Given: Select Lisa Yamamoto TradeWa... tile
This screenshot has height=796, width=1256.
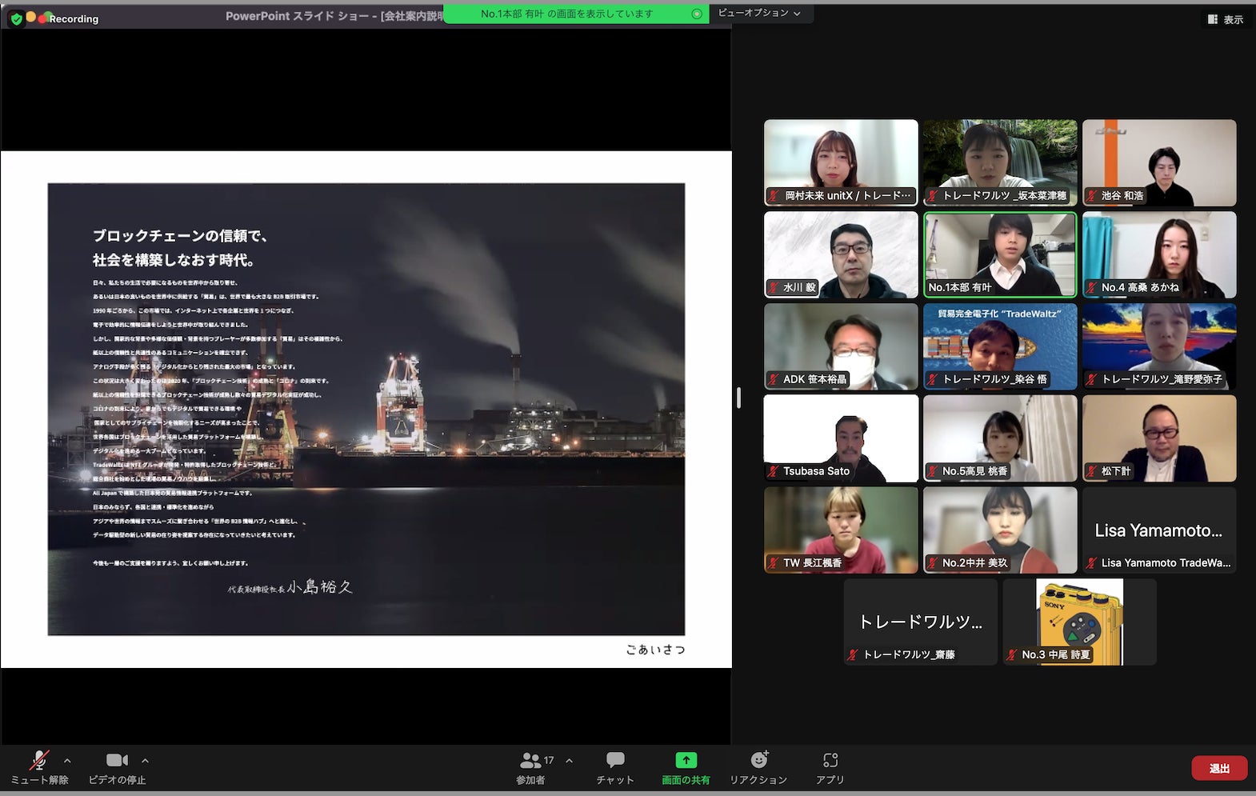Looking at the screenshot, I should (1159, 530).
